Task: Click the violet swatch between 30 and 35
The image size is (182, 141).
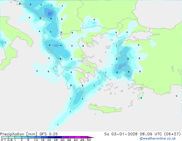Action: (x=64, y=137)
